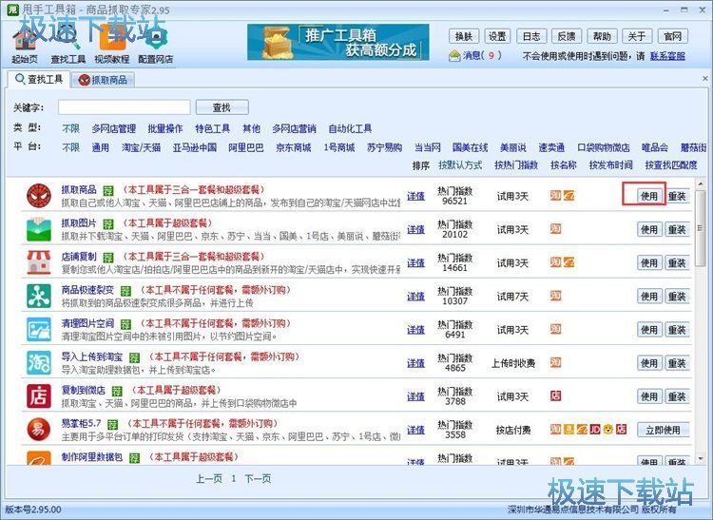Click the 易掌柜5.7 red icon
This screenshot has width=713, height=520.
point(39,430)
